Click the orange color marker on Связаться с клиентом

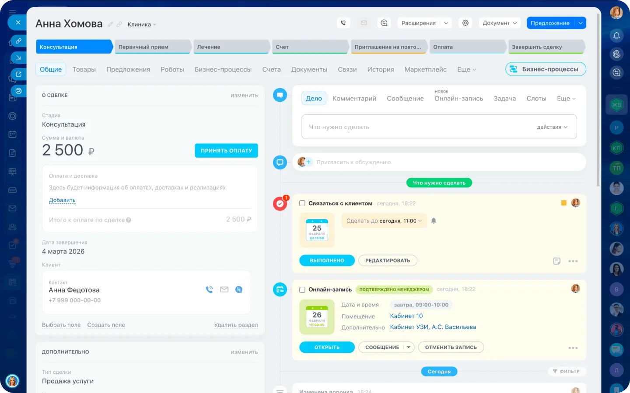(x=563, y=203)
